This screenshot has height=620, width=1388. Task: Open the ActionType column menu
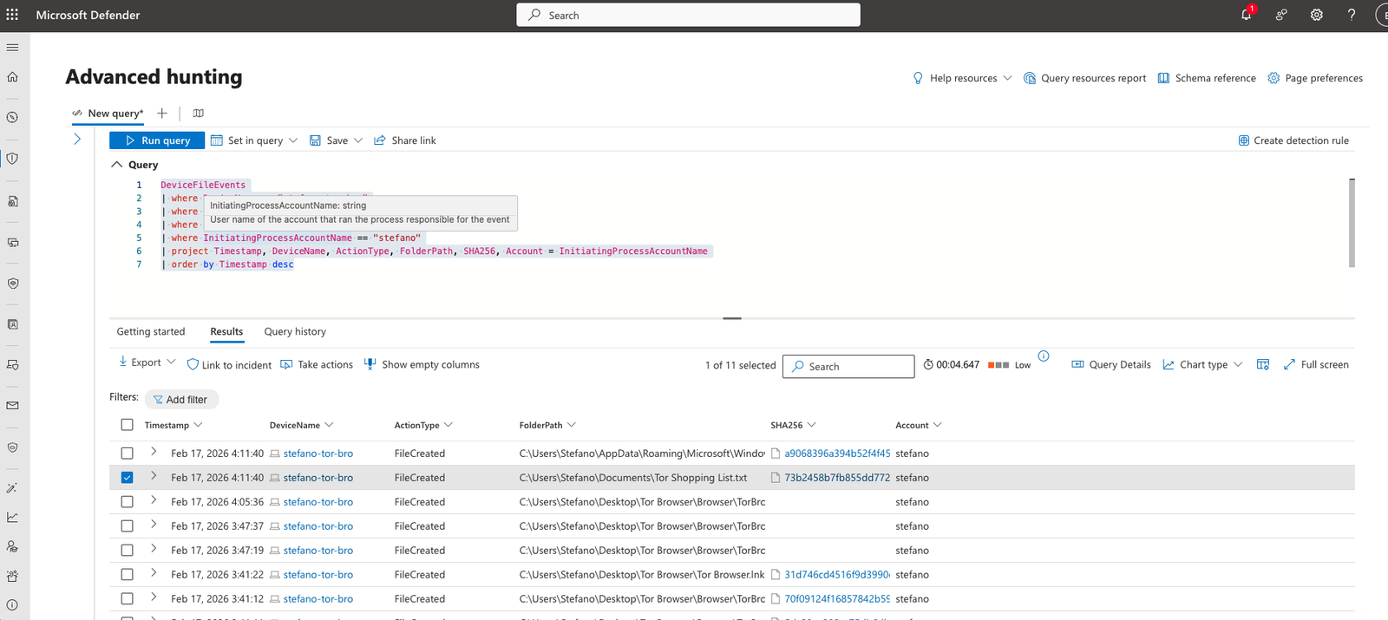pyautogui.click(x=448, y=425)
